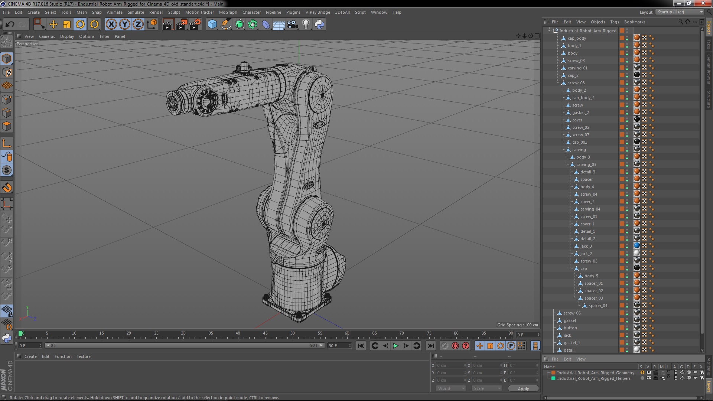Select the Rotate tool in top toolbar
Screen dimensions: 713x401
tap(81, 25)
